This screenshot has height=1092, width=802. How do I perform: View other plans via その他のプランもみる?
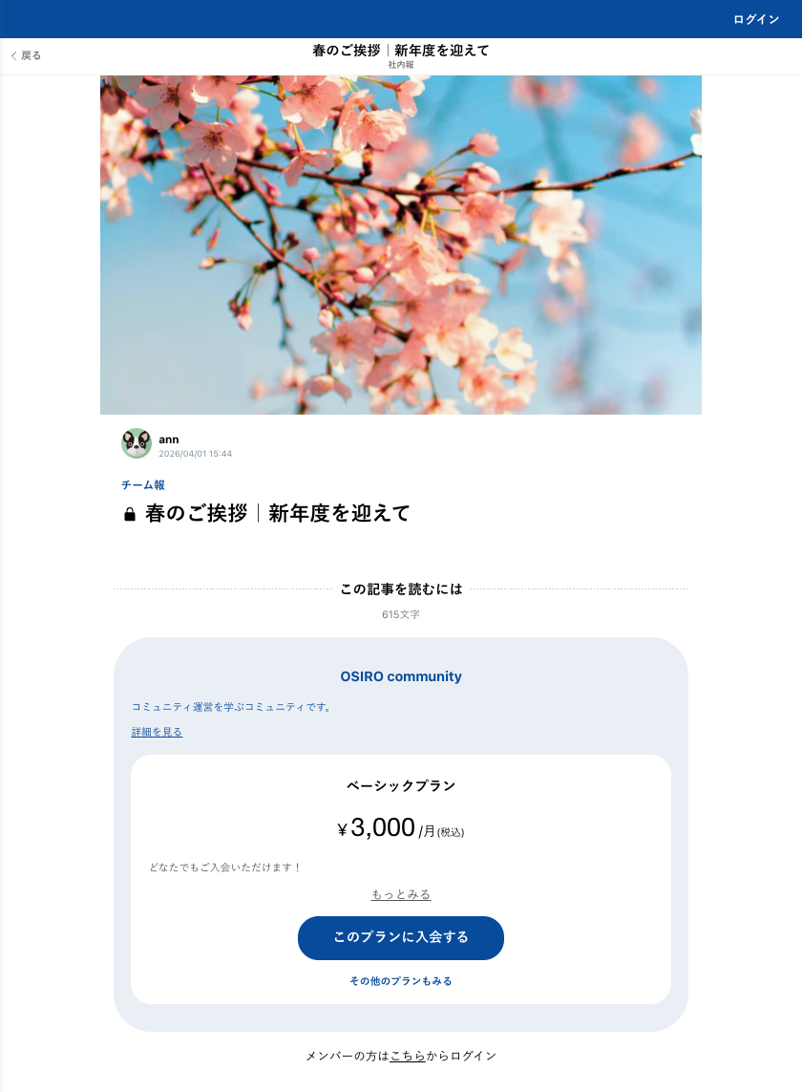click(x=401, y=981)
